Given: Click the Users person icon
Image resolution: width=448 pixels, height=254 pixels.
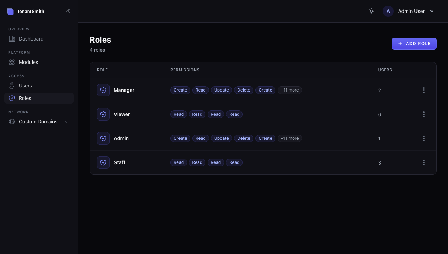Looking at the screenshot, I should [x=12, y=86].
